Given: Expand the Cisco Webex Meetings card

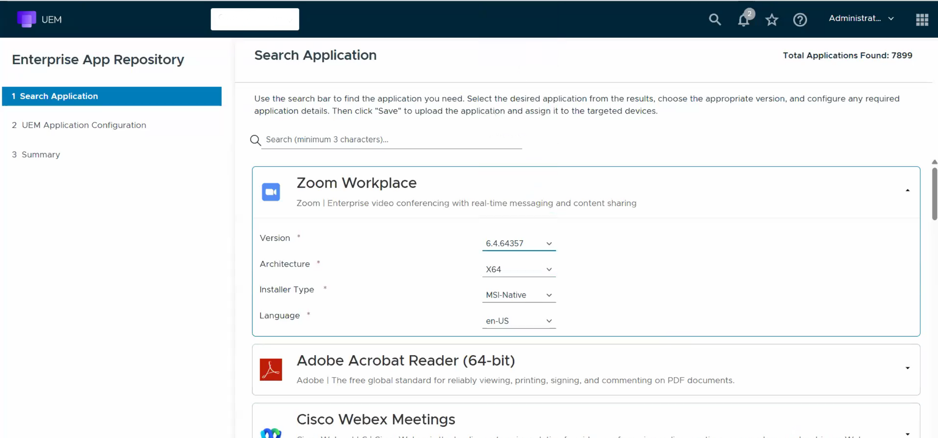Looking at the screenshot, I should tap(907, 434).
